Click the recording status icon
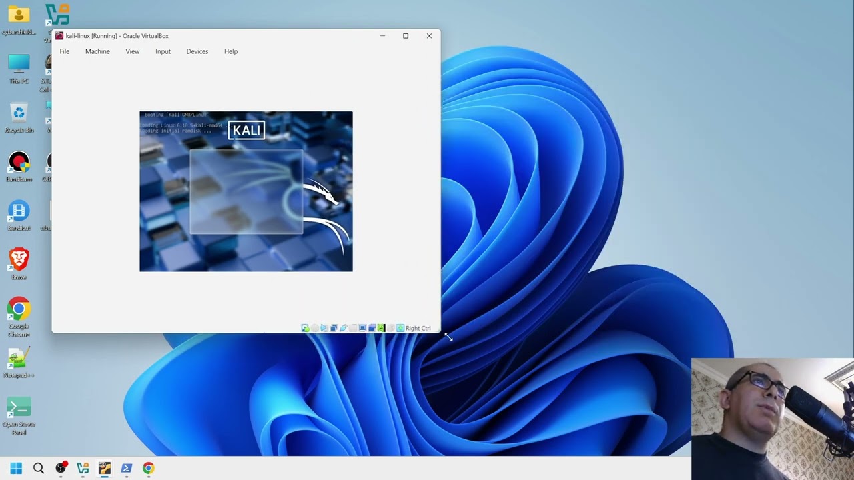Image resolution: width=854 pixels, height=480 pixels. tap(372, 328)
